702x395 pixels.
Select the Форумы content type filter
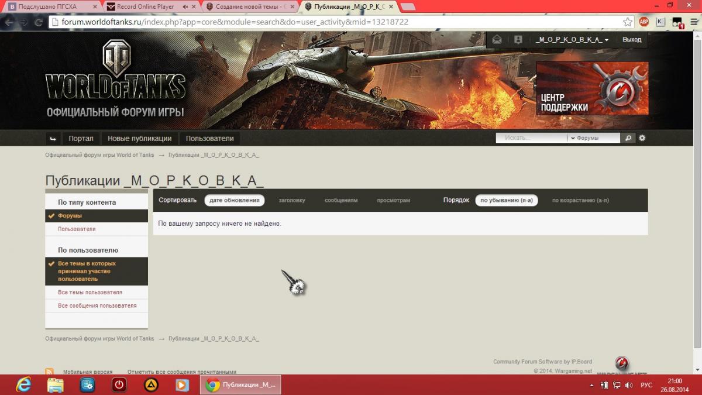(97, 216)
